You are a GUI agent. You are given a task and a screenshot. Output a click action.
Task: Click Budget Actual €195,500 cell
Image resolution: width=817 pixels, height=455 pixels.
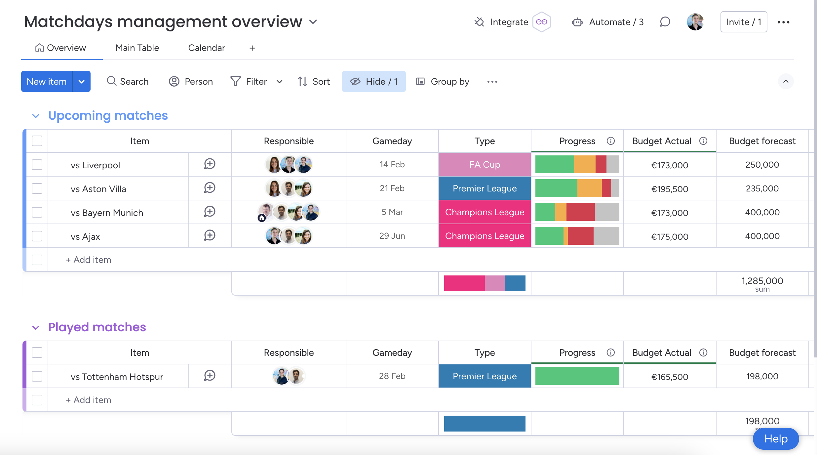click(x=670, y=189)
